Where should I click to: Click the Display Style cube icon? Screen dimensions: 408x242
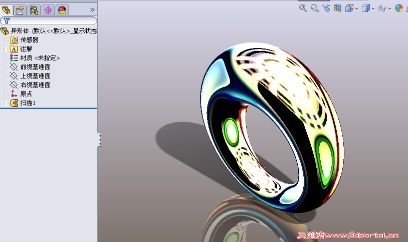click(x=366, y=8)
